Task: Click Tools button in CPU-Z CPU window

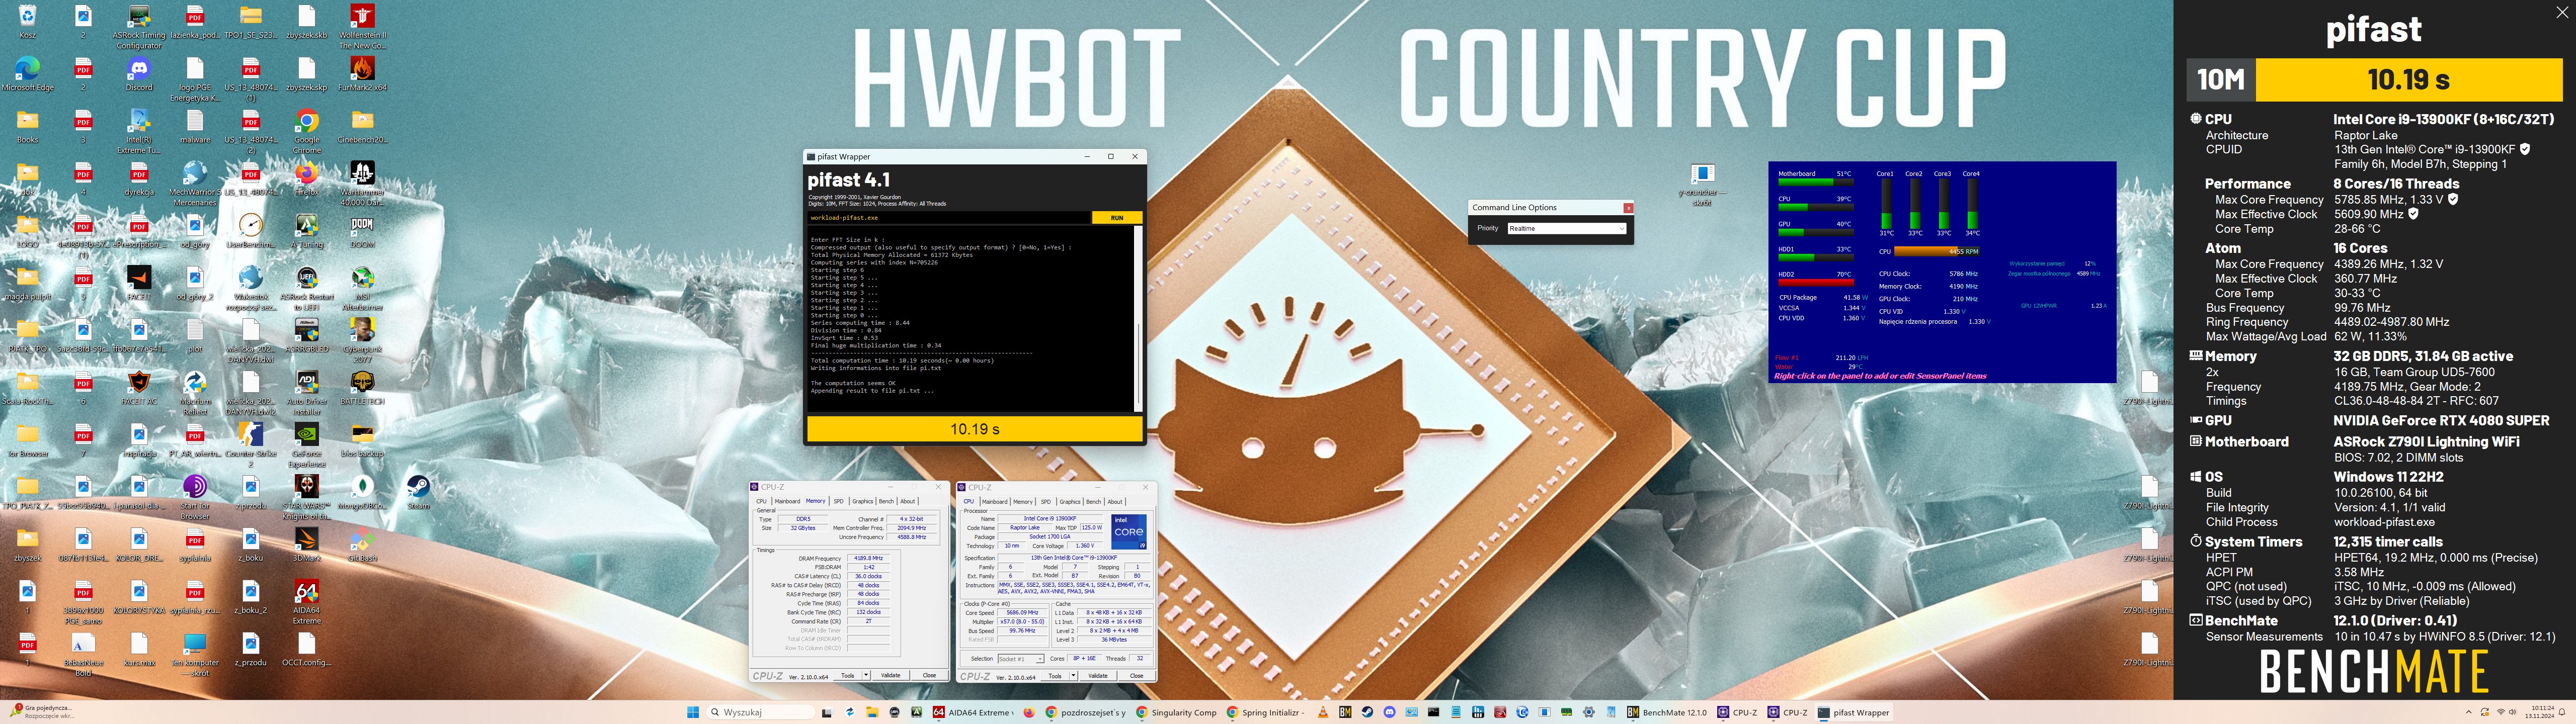Action: coord(1055,676)
